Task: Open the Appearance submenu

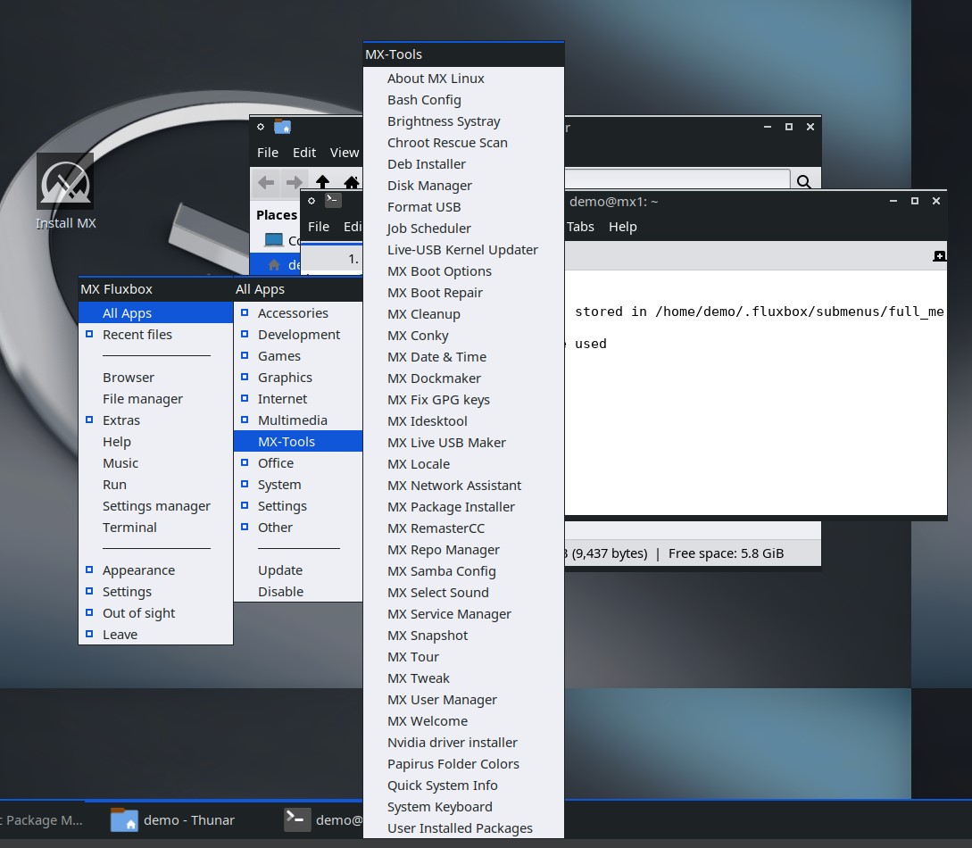Action: pyautogui.click(x=155, y=570)
